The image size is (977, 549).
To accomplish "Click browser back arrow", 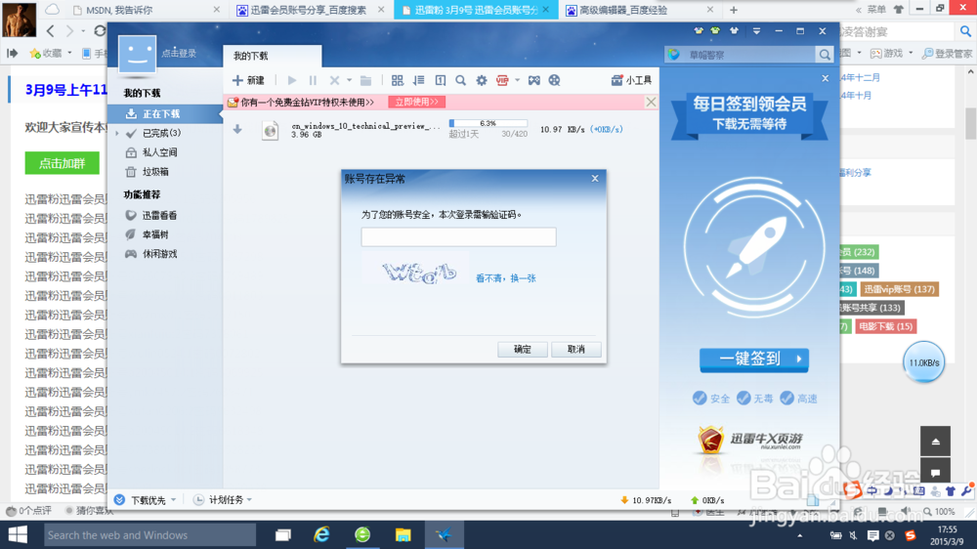I will coord(51,31).
